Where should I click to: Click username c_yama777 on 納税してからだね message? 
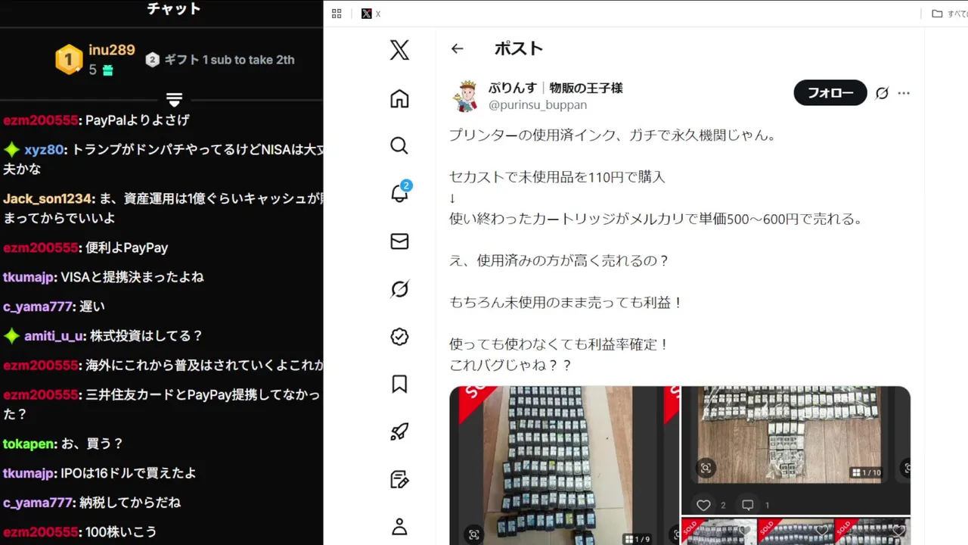(39, 503)
